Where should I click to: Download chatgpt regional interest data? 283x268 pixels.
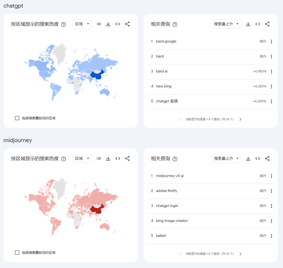tap(108, 24)
